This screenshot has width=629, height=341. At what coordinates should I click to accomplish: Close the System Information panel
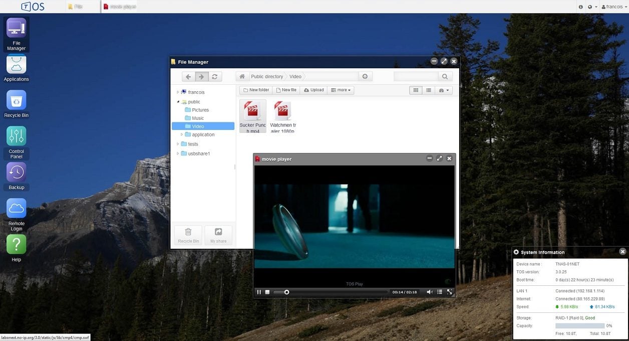click(x=622, y=252)
